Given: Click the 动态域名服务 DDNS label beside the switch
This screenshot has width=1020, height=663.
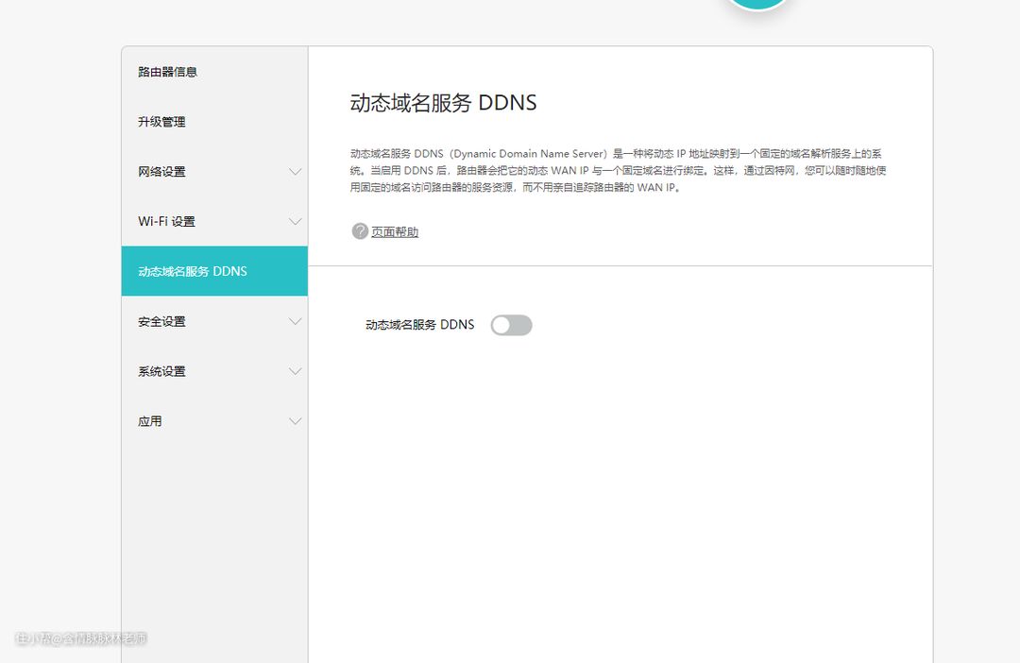Looking at the screenshot, I should pyautogui.click(x=419, y=325).
